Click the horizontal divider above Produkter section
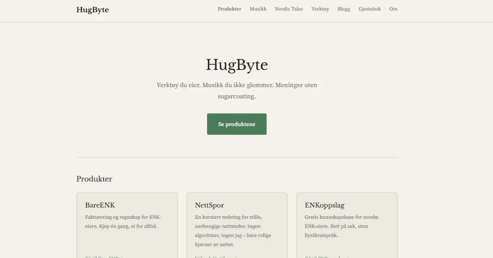The image size is (493, 258). point(237,157)
